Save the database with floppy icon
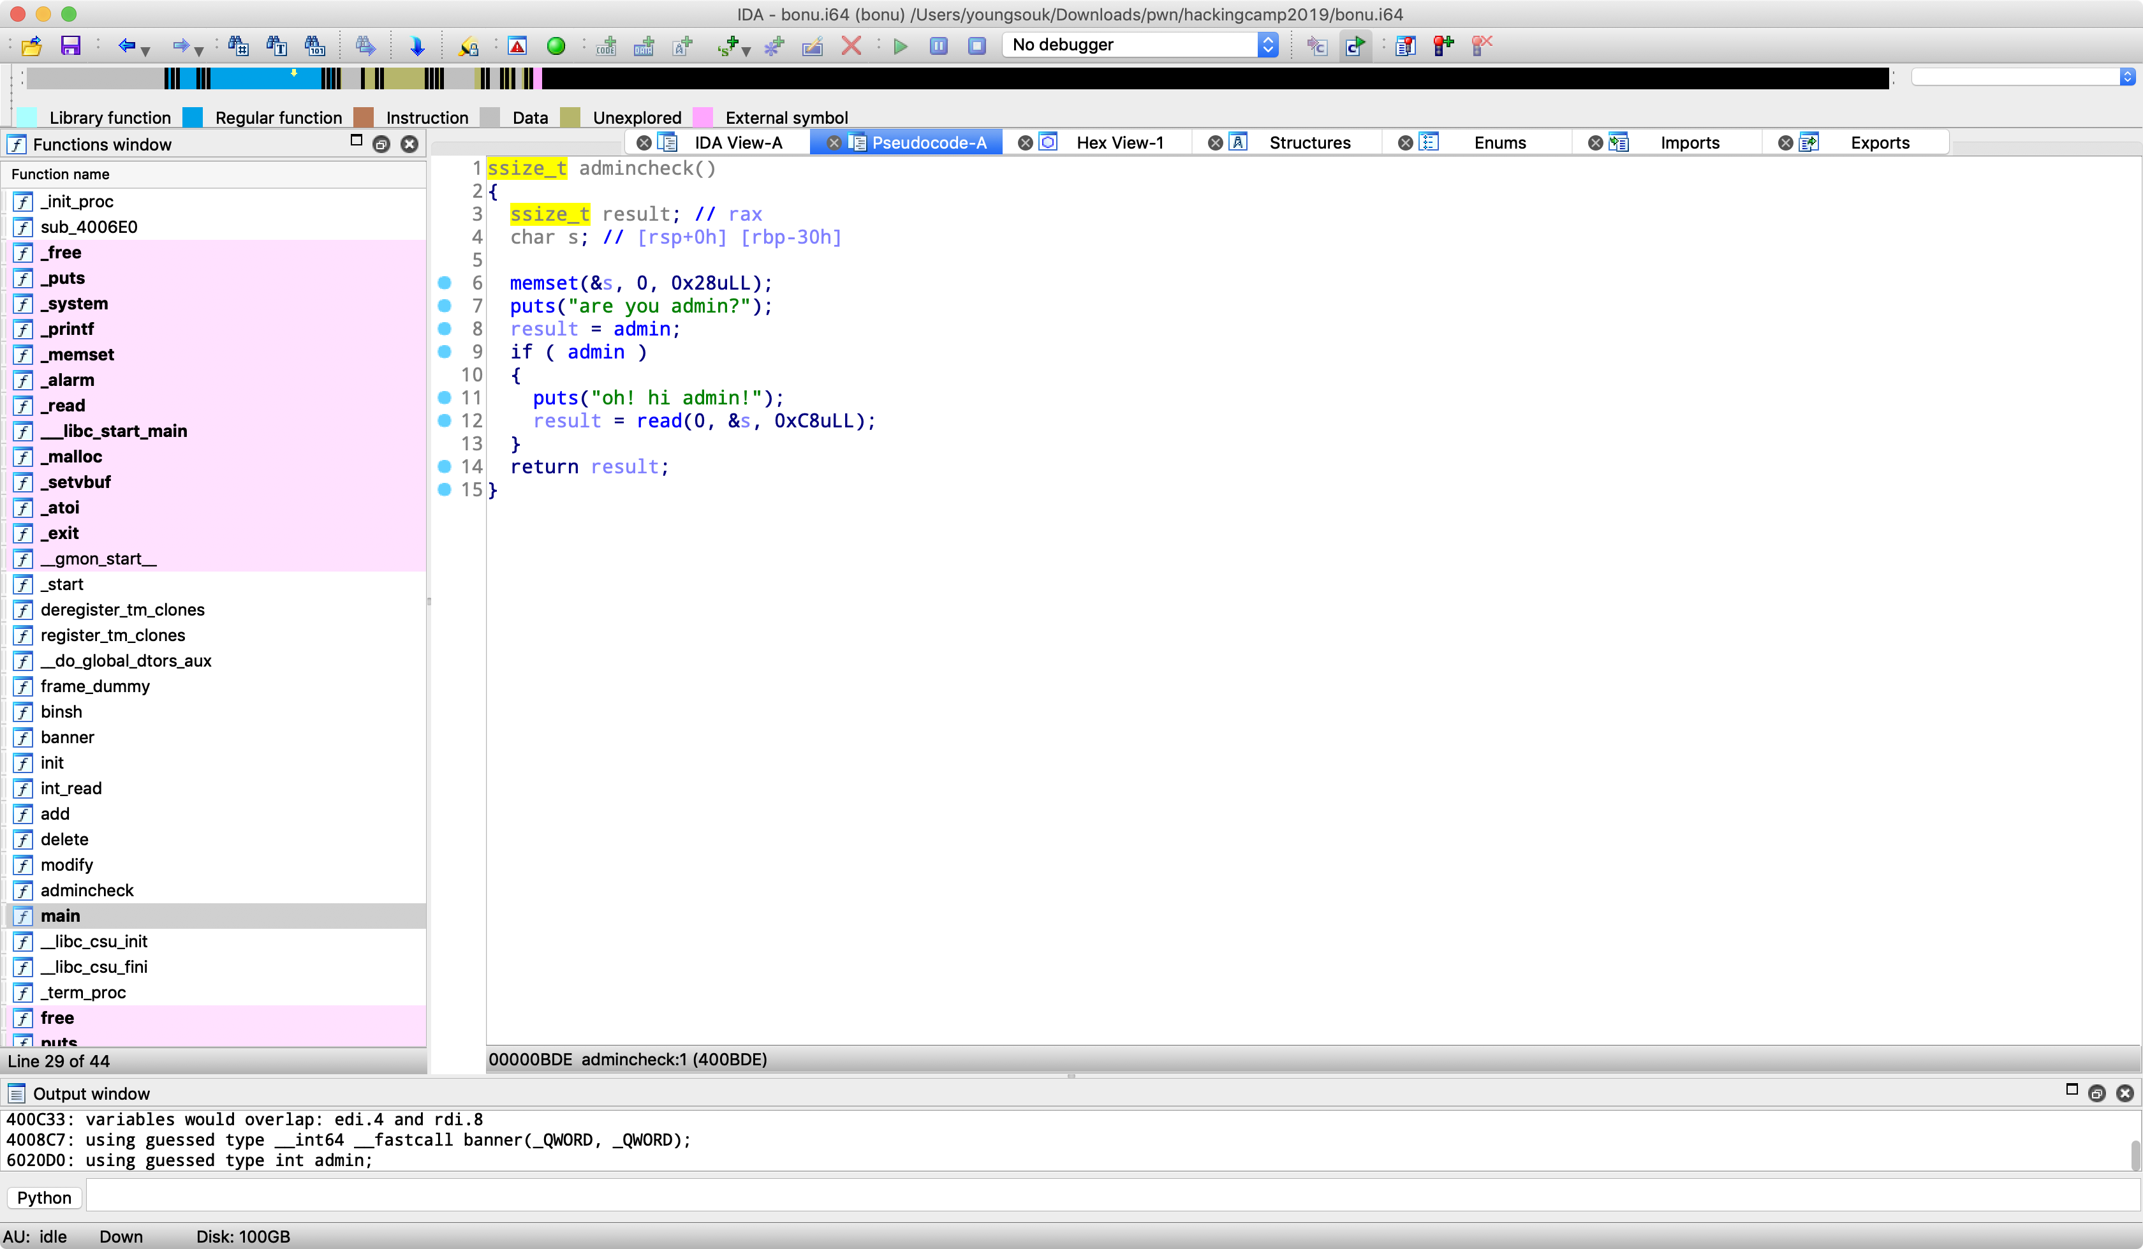 coord(71,46)
